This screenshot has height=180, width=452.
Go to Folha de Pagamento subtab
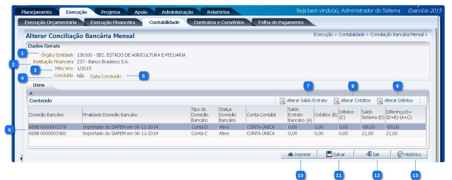click(x=281, y=22)
